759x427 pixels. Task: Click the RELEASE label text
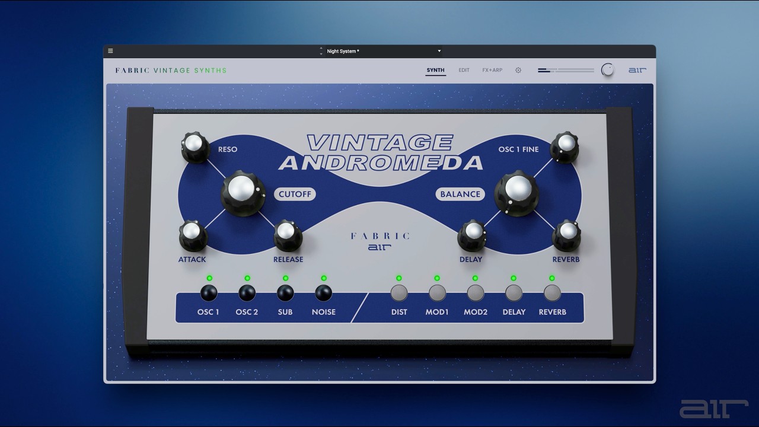pos(288,259)
